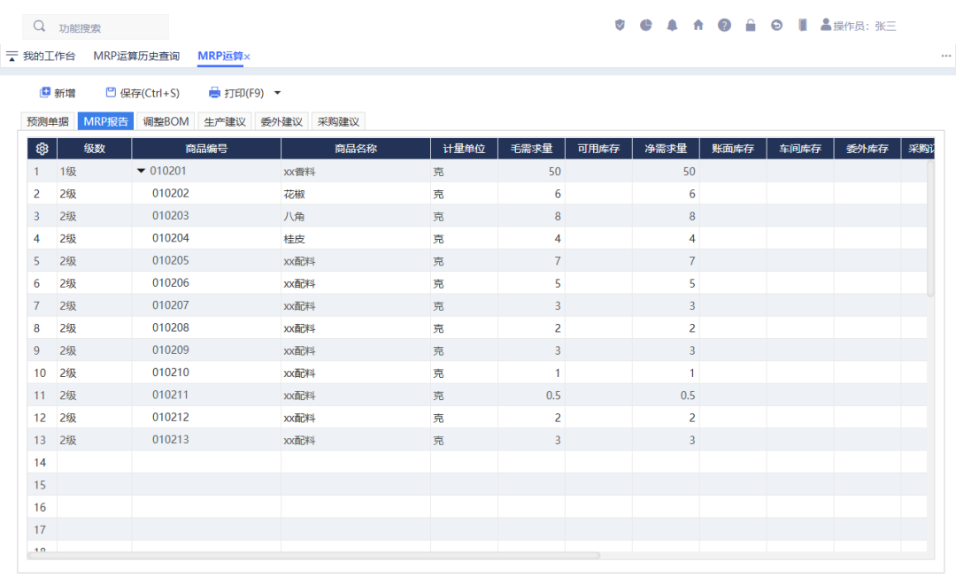Click the back/undo circular arrow icon
The width and height of the screenshot is (956, 577).
tap(776, 25)
